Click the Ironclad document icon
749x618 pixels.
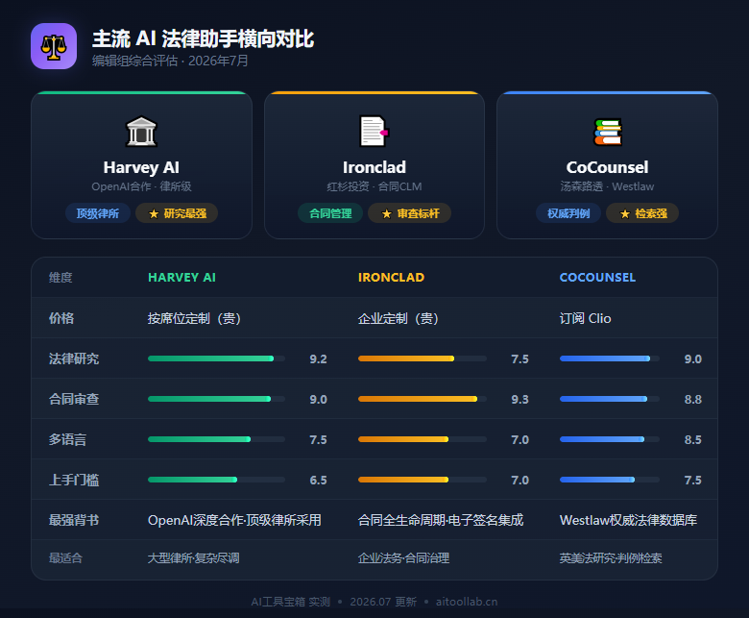[x=374, y=132]
